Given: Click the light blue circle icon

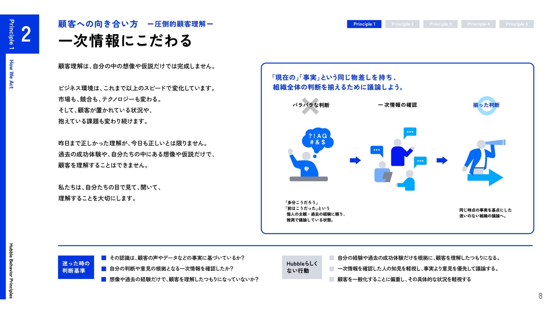Looking at the screenshot, I should pos(487,105).
